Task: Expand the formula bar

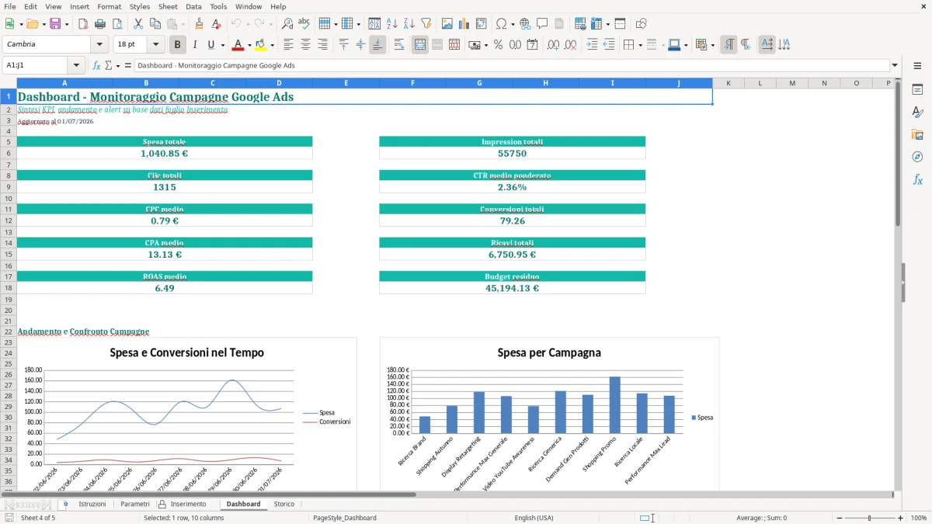Action: (x=895, y=65)
